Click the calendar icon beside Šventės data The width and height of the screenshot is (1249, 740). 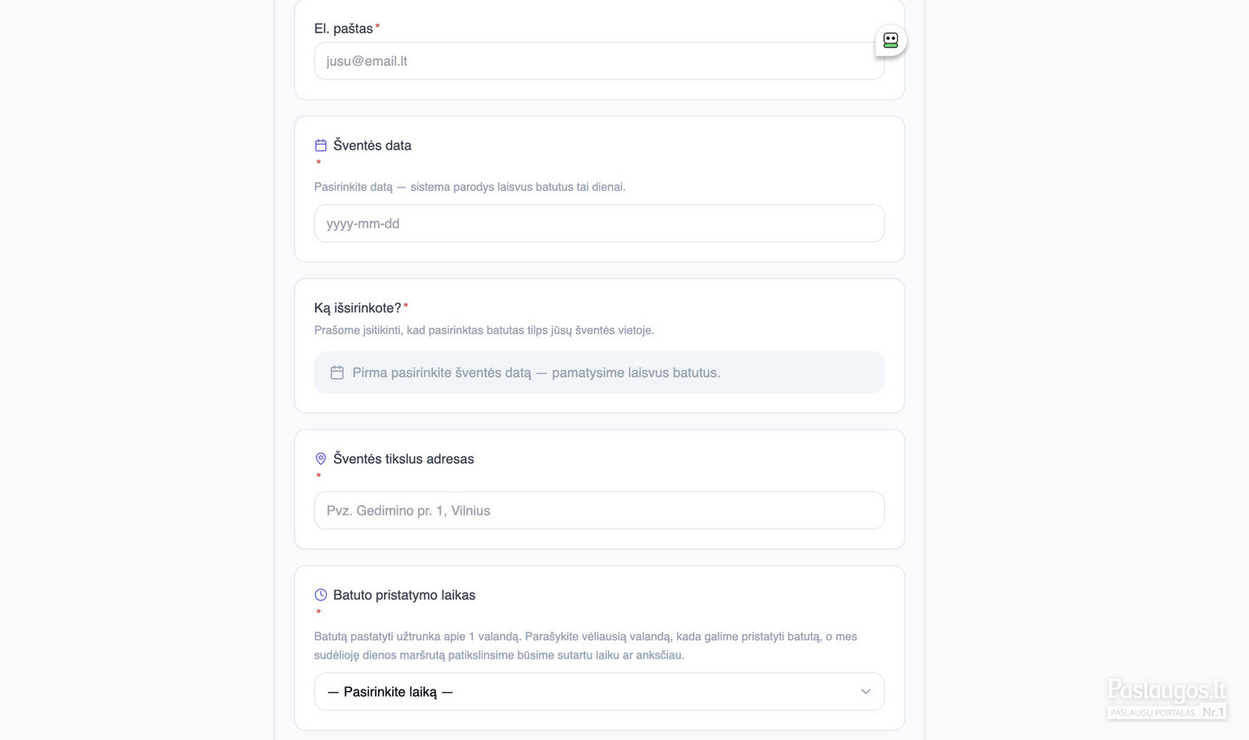pyautogui.click(x=321, y=146)
